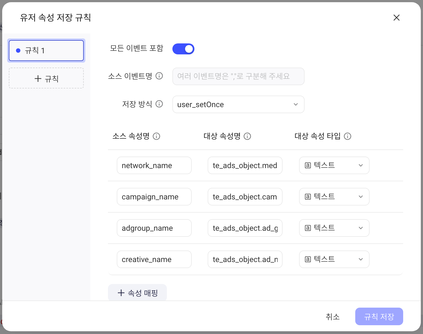Save with the 규칙 저장 button
This screenshot has width=423, height=334.
pos(379,316)
